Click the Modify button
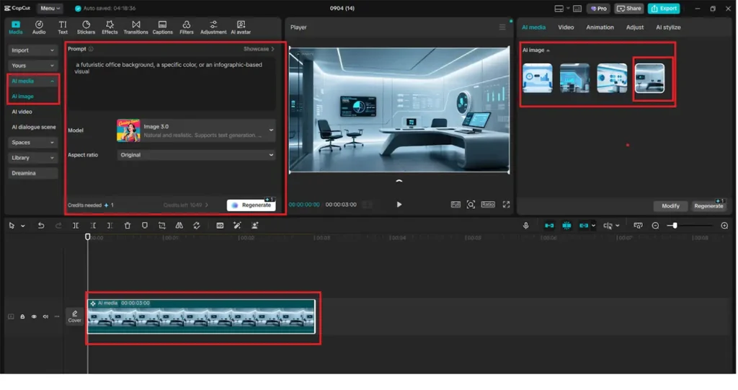 pyautogui.click(x=670, y=205)
